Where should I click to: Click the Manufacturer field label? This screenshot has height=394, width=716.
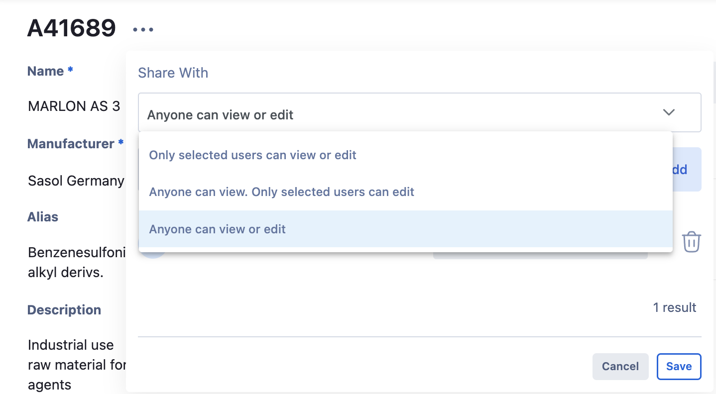pos(71,144)
